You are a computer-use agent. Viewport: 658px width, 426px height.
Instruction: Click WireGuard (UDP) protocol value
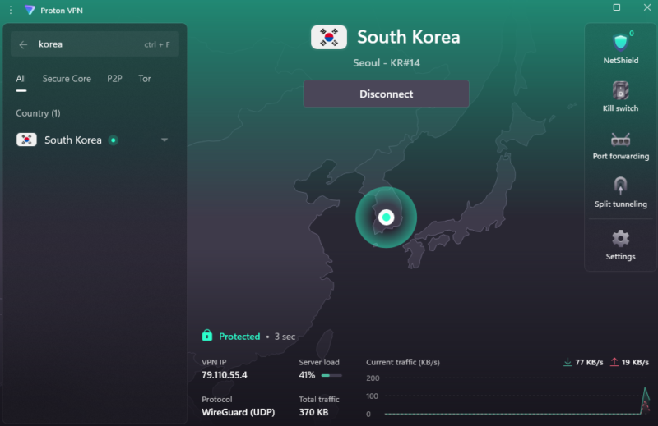(x=239, y=412)
